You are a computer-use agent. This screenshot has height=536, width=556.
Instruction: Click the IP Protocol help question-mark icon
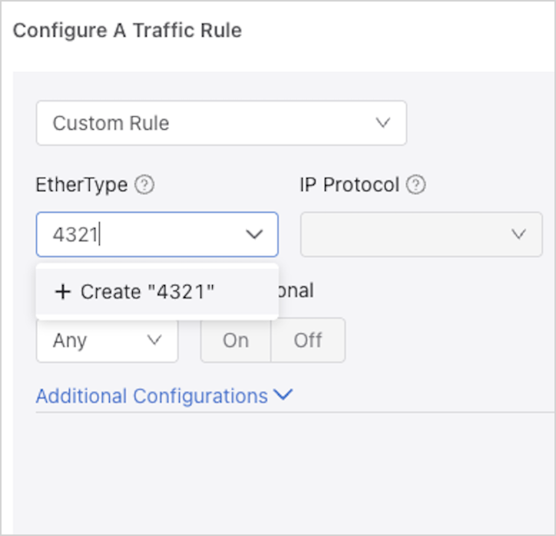(x=416, y=185)
